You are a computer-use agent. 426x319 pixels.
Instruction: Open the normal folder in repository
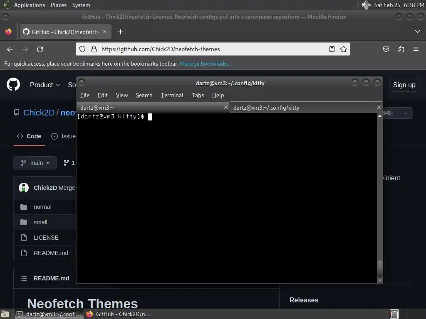point(42,207)
